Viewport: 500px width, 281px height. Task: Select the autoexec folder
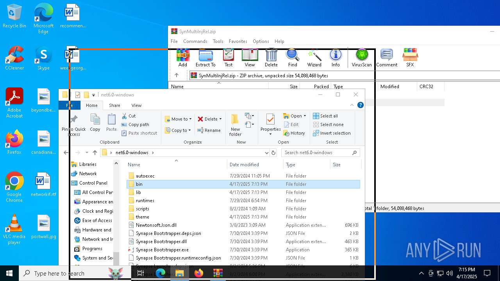tap(243, 176)
